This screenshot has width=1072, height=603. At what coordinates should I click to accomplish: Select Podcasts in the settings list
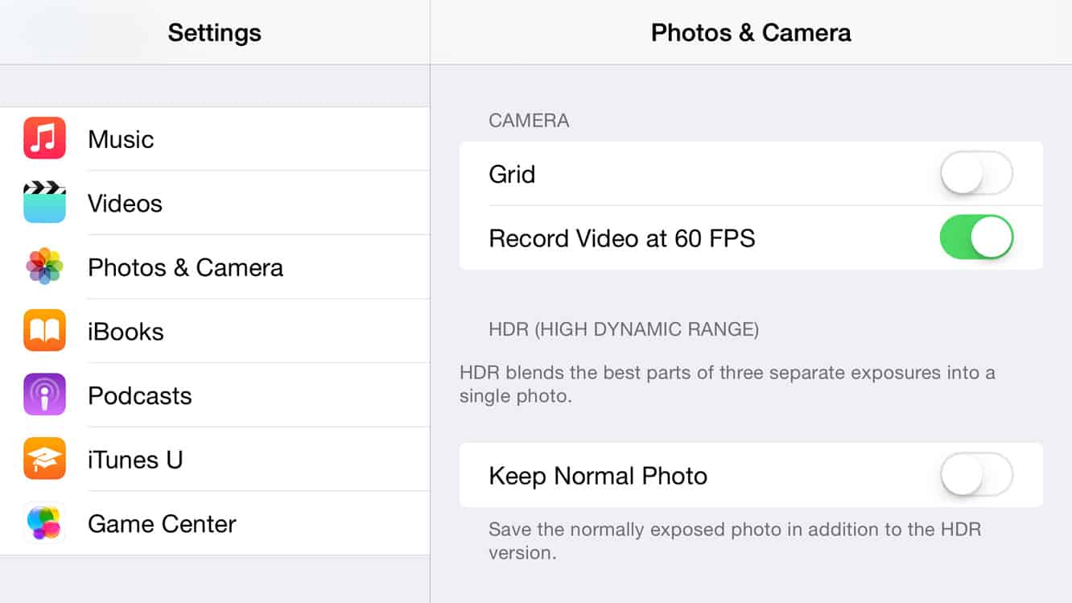(140, 395)
